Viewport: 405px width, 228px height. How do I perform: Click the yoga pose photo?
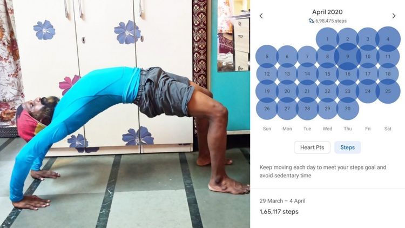[x=125, y=114]
